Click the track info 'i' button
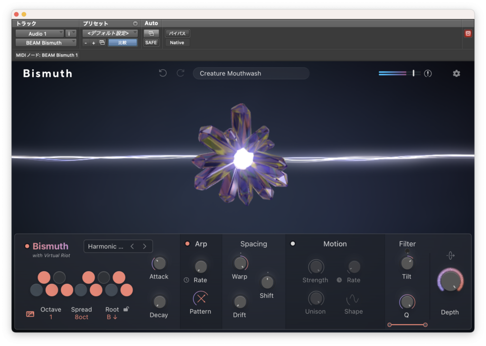Screen dimensions: 486x346 71,34
